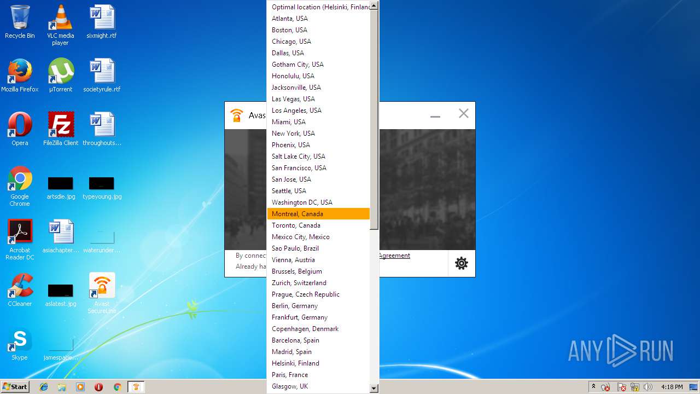Pick Sao Paulo, Brazil location
Image resolution: width=700 pixels, height=394 pixels.
319,248
